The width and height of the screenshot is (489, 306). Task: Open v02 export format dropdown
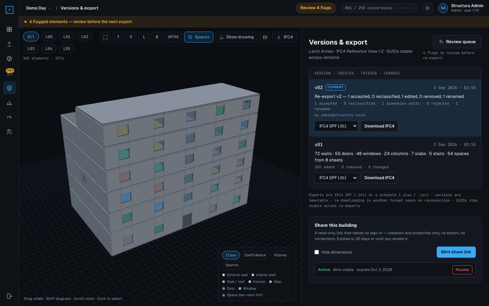336,126
